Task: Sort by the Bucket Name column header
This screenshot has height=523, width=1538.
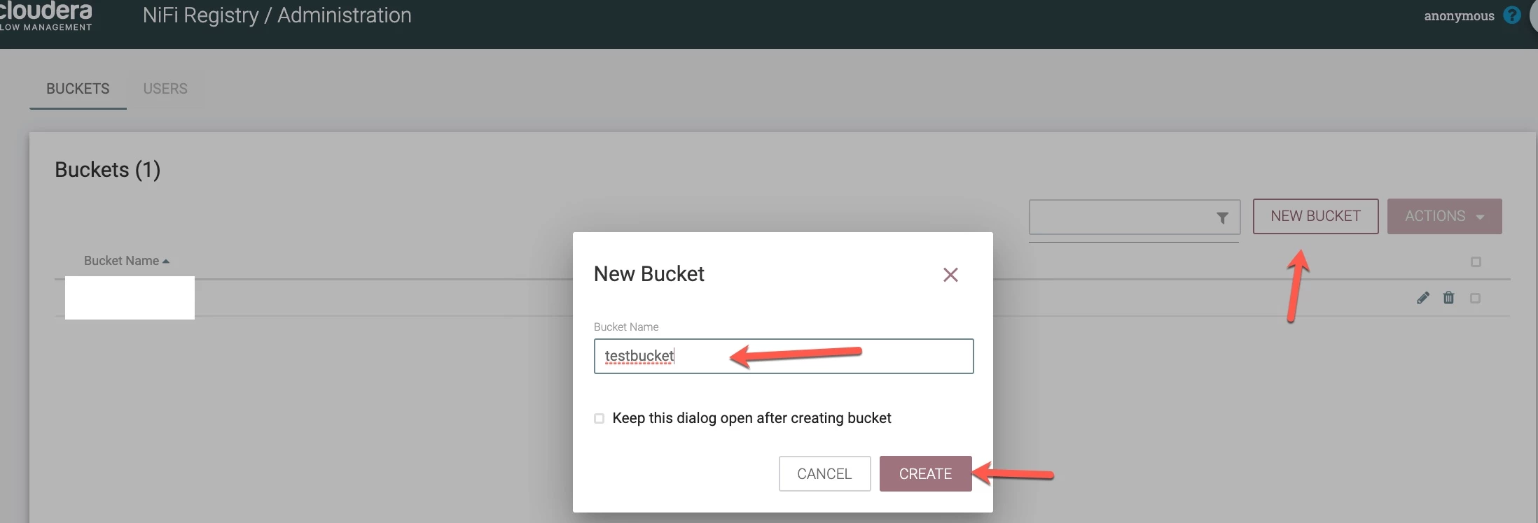Action: (x=122, y=261)
